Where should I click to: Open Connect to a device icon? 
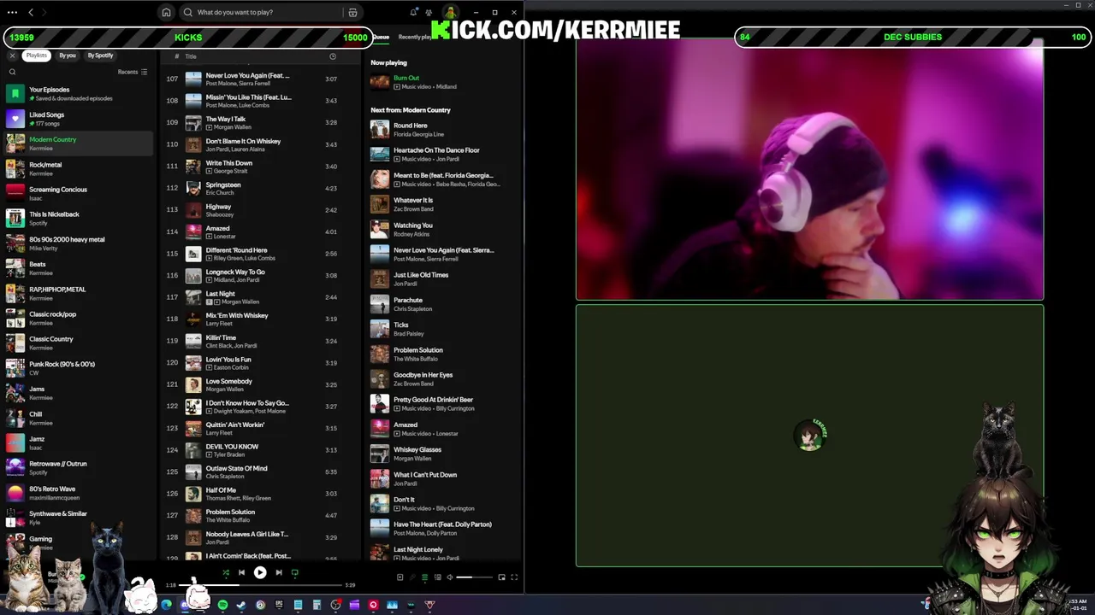438,577
